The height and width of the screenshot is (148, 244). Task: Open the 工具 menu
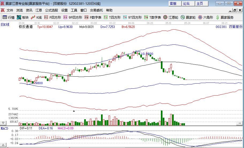(74, 10)
